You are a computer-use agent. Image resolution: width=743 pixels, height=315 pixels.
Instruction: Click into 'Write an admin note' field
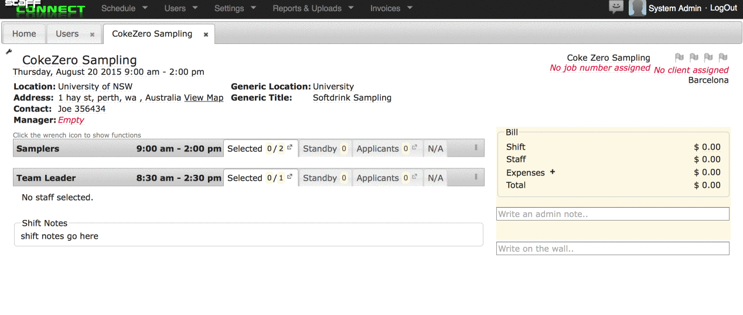click(613, 214)
